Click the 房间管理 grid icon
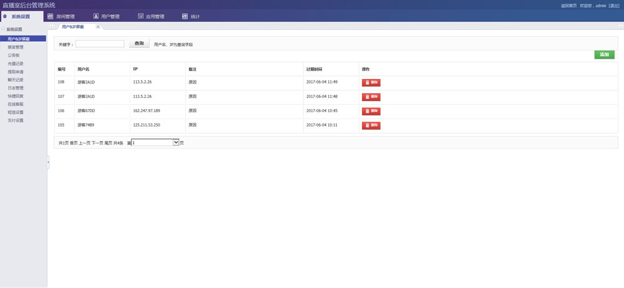Image resolution: width=624 pixels, height=288 pixels. 51,16
